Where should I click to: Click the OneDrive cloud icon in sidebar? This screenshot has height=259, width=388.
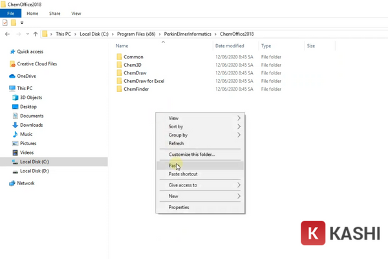(x=12, y=76)
